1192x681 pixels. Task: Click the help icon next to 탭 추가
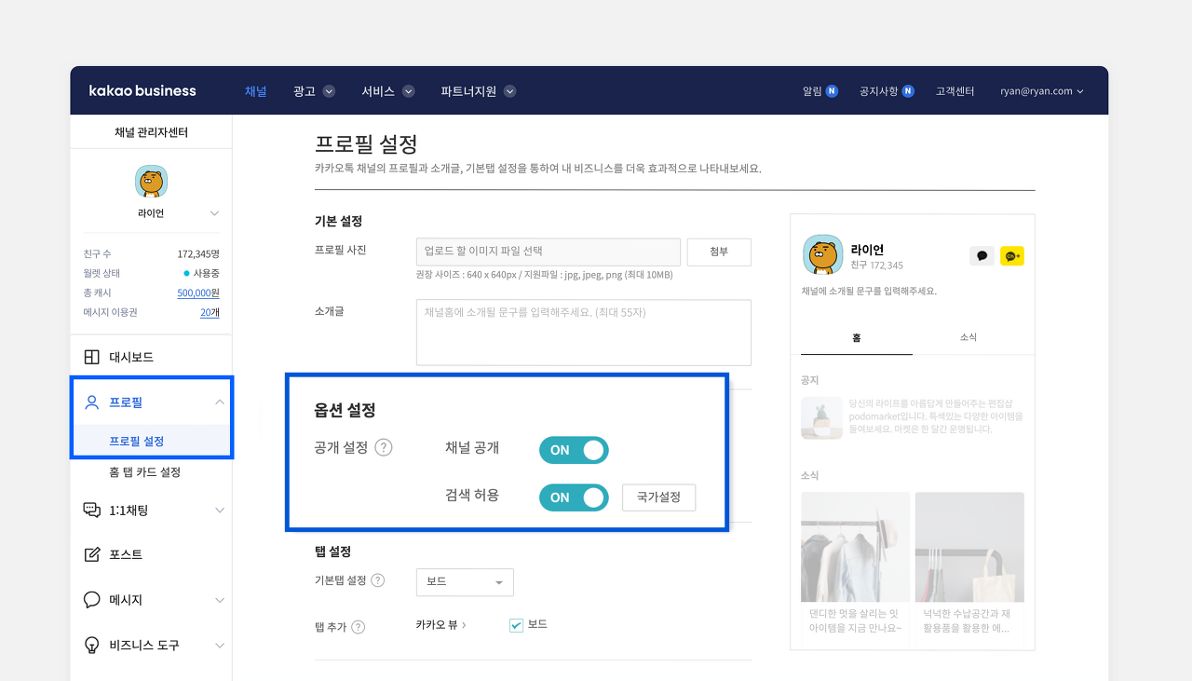[x=358, y=627]
